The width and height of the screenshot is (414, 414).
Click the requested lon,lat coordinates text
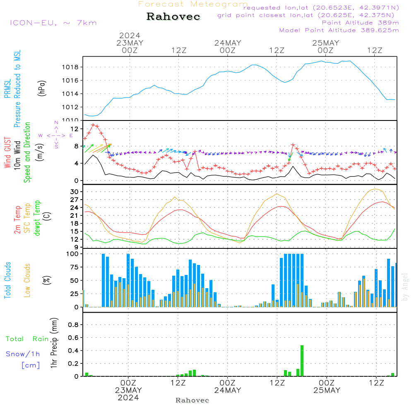321,8
